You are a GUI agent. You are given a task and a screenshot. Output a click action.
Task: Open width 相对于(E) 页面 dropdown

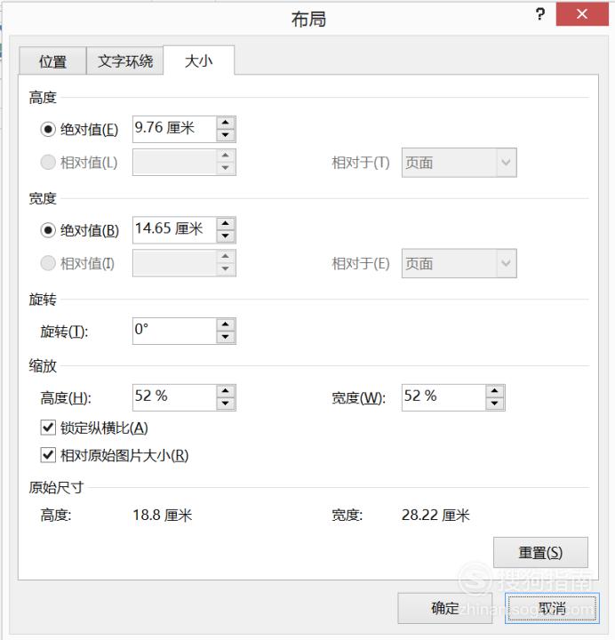tap(459, 263)
